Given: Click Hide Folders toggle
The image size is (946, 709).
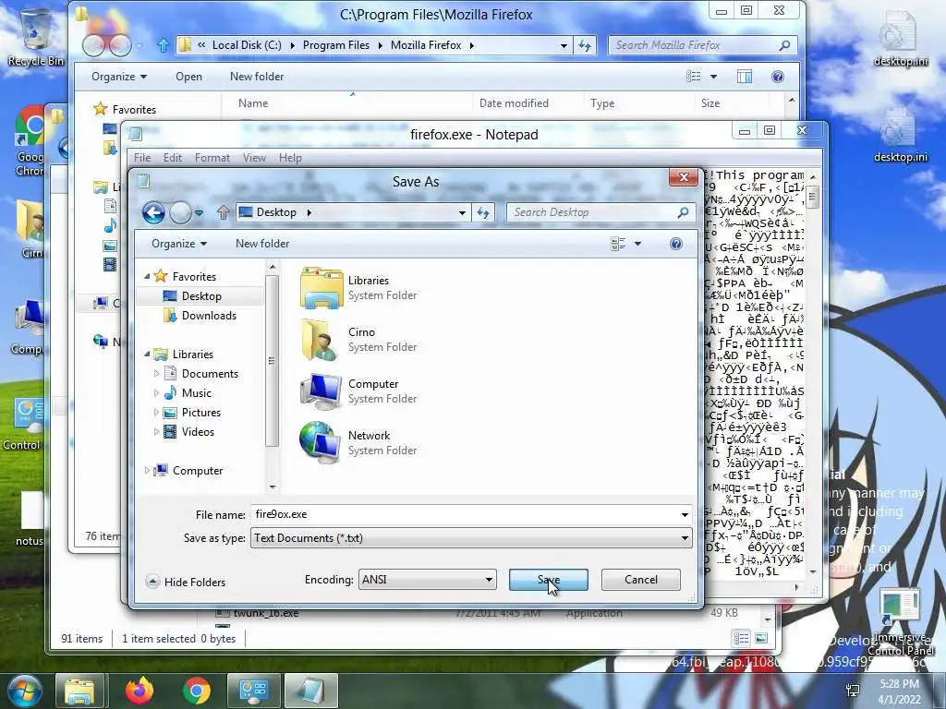Looking at the screenshot, I should [x=187, y=582].
